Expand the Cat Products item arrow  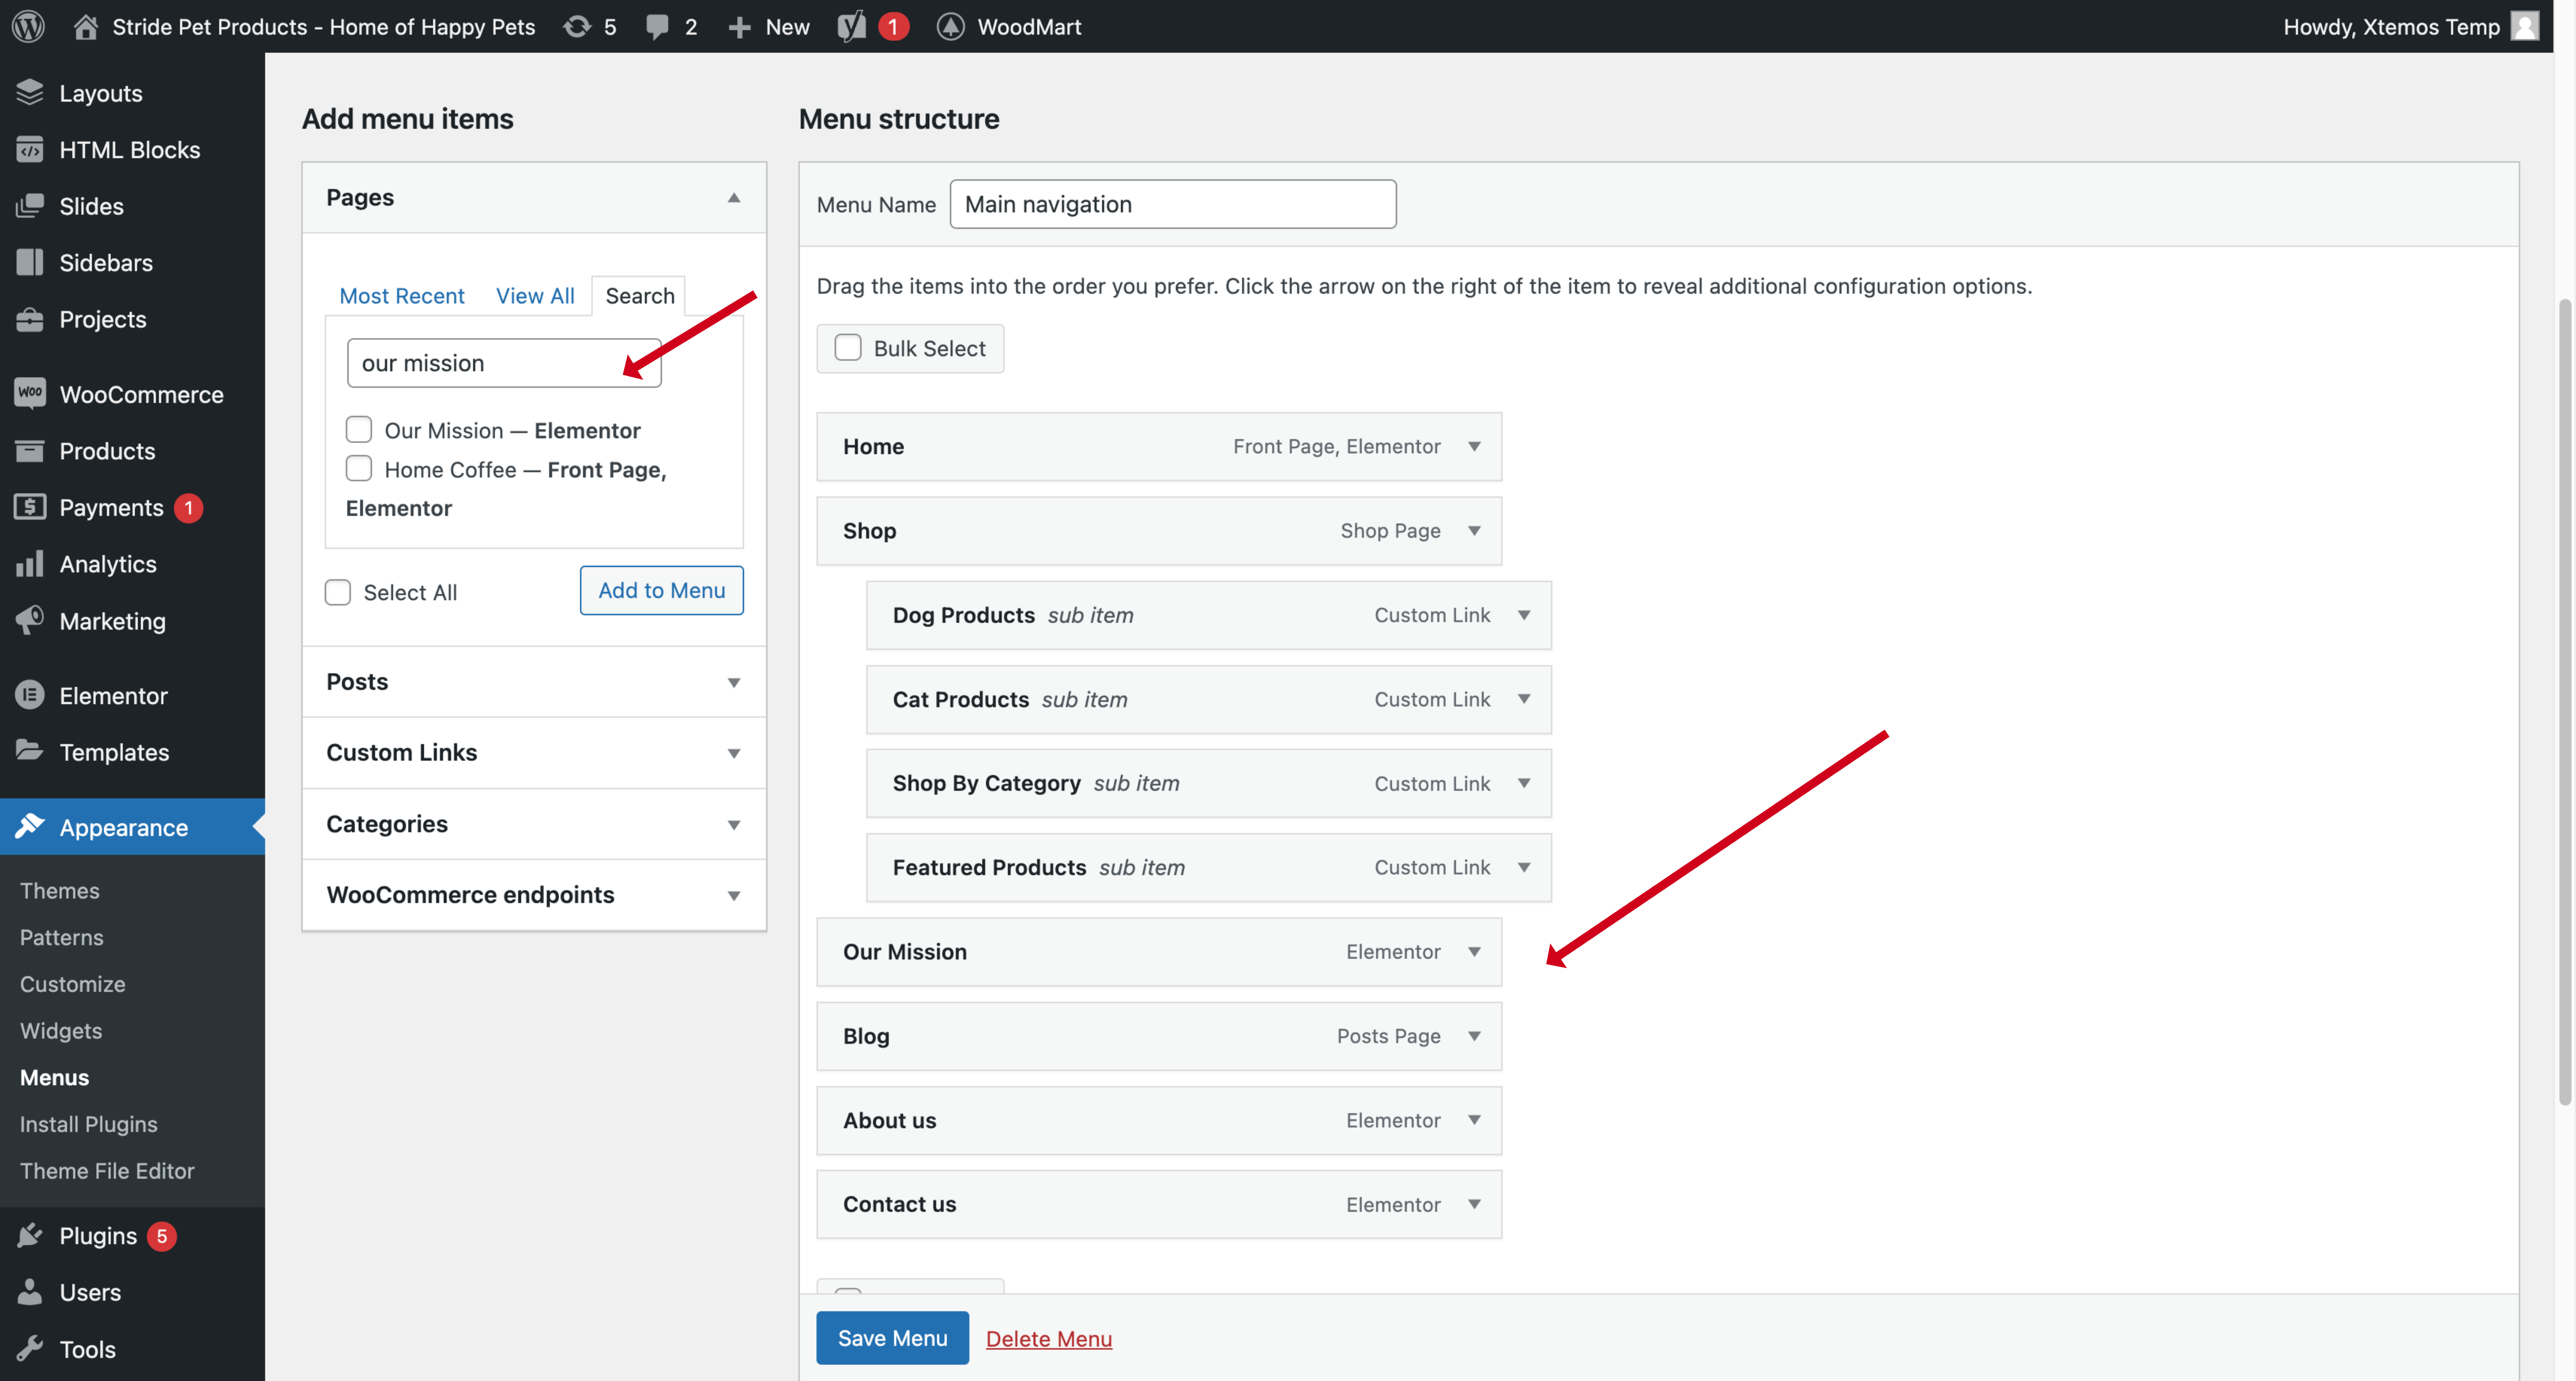pyautogui.click(x=1524, y=699)
